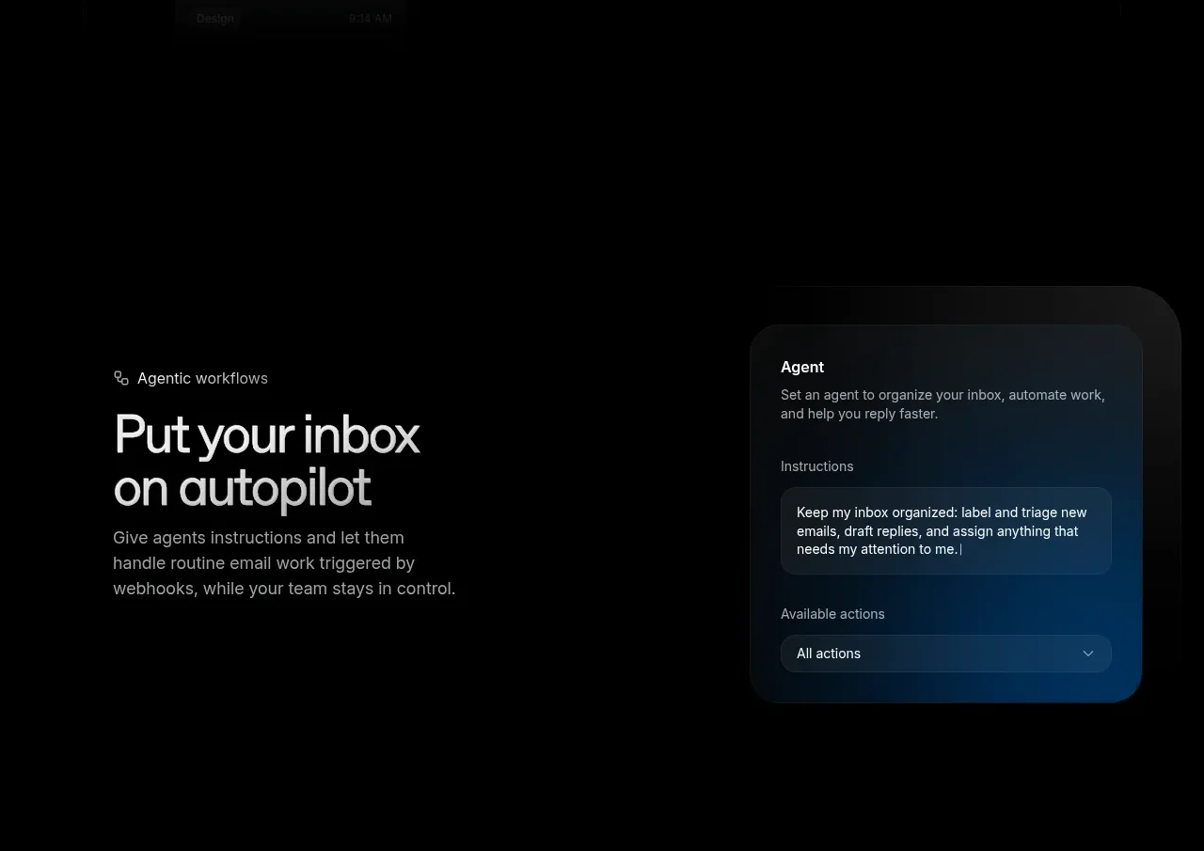This screenshot has height=851, width=1204.
Task: Click the "Put your inbox on autopilot" heading
Action: pos(266,461)
